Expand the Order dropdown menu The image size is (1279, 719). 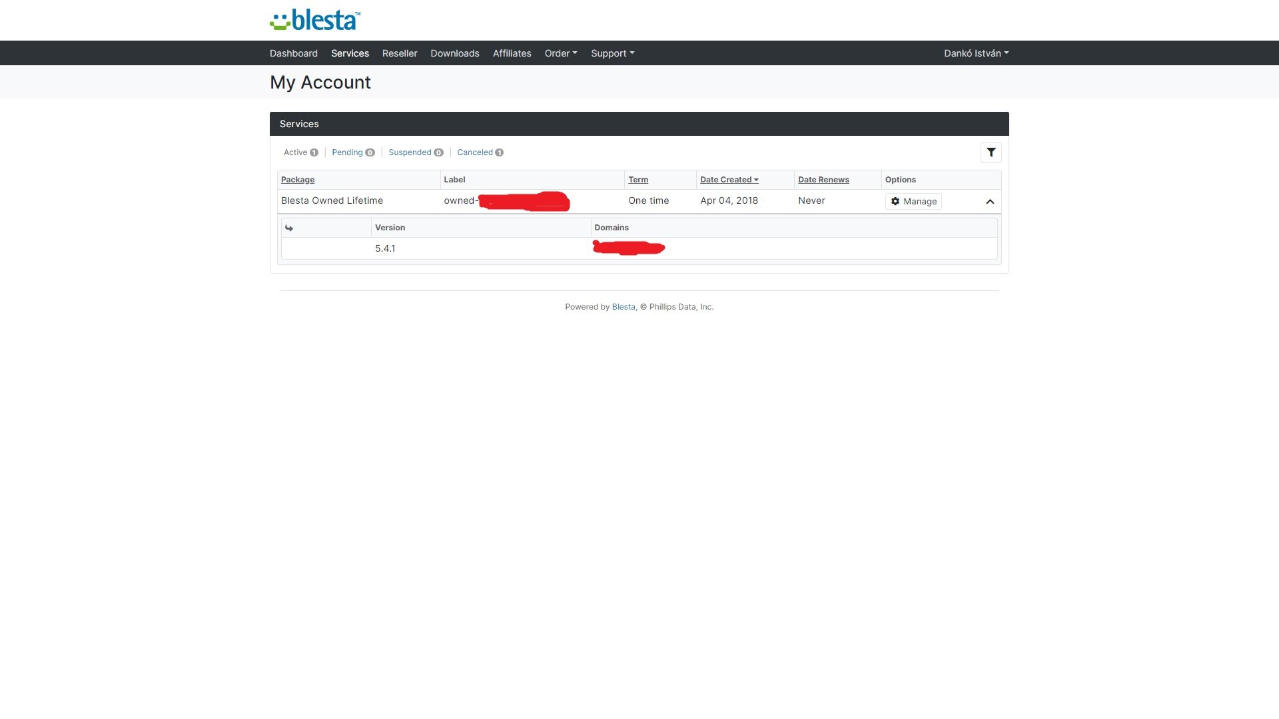(561, 53)
